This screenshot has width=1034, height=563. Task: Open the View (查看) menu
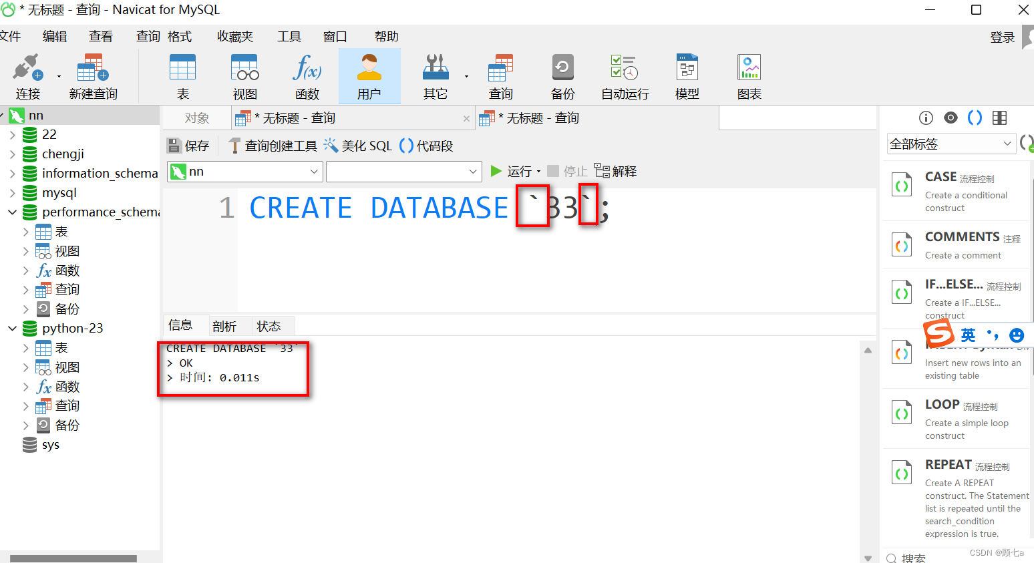click(101, 36)
